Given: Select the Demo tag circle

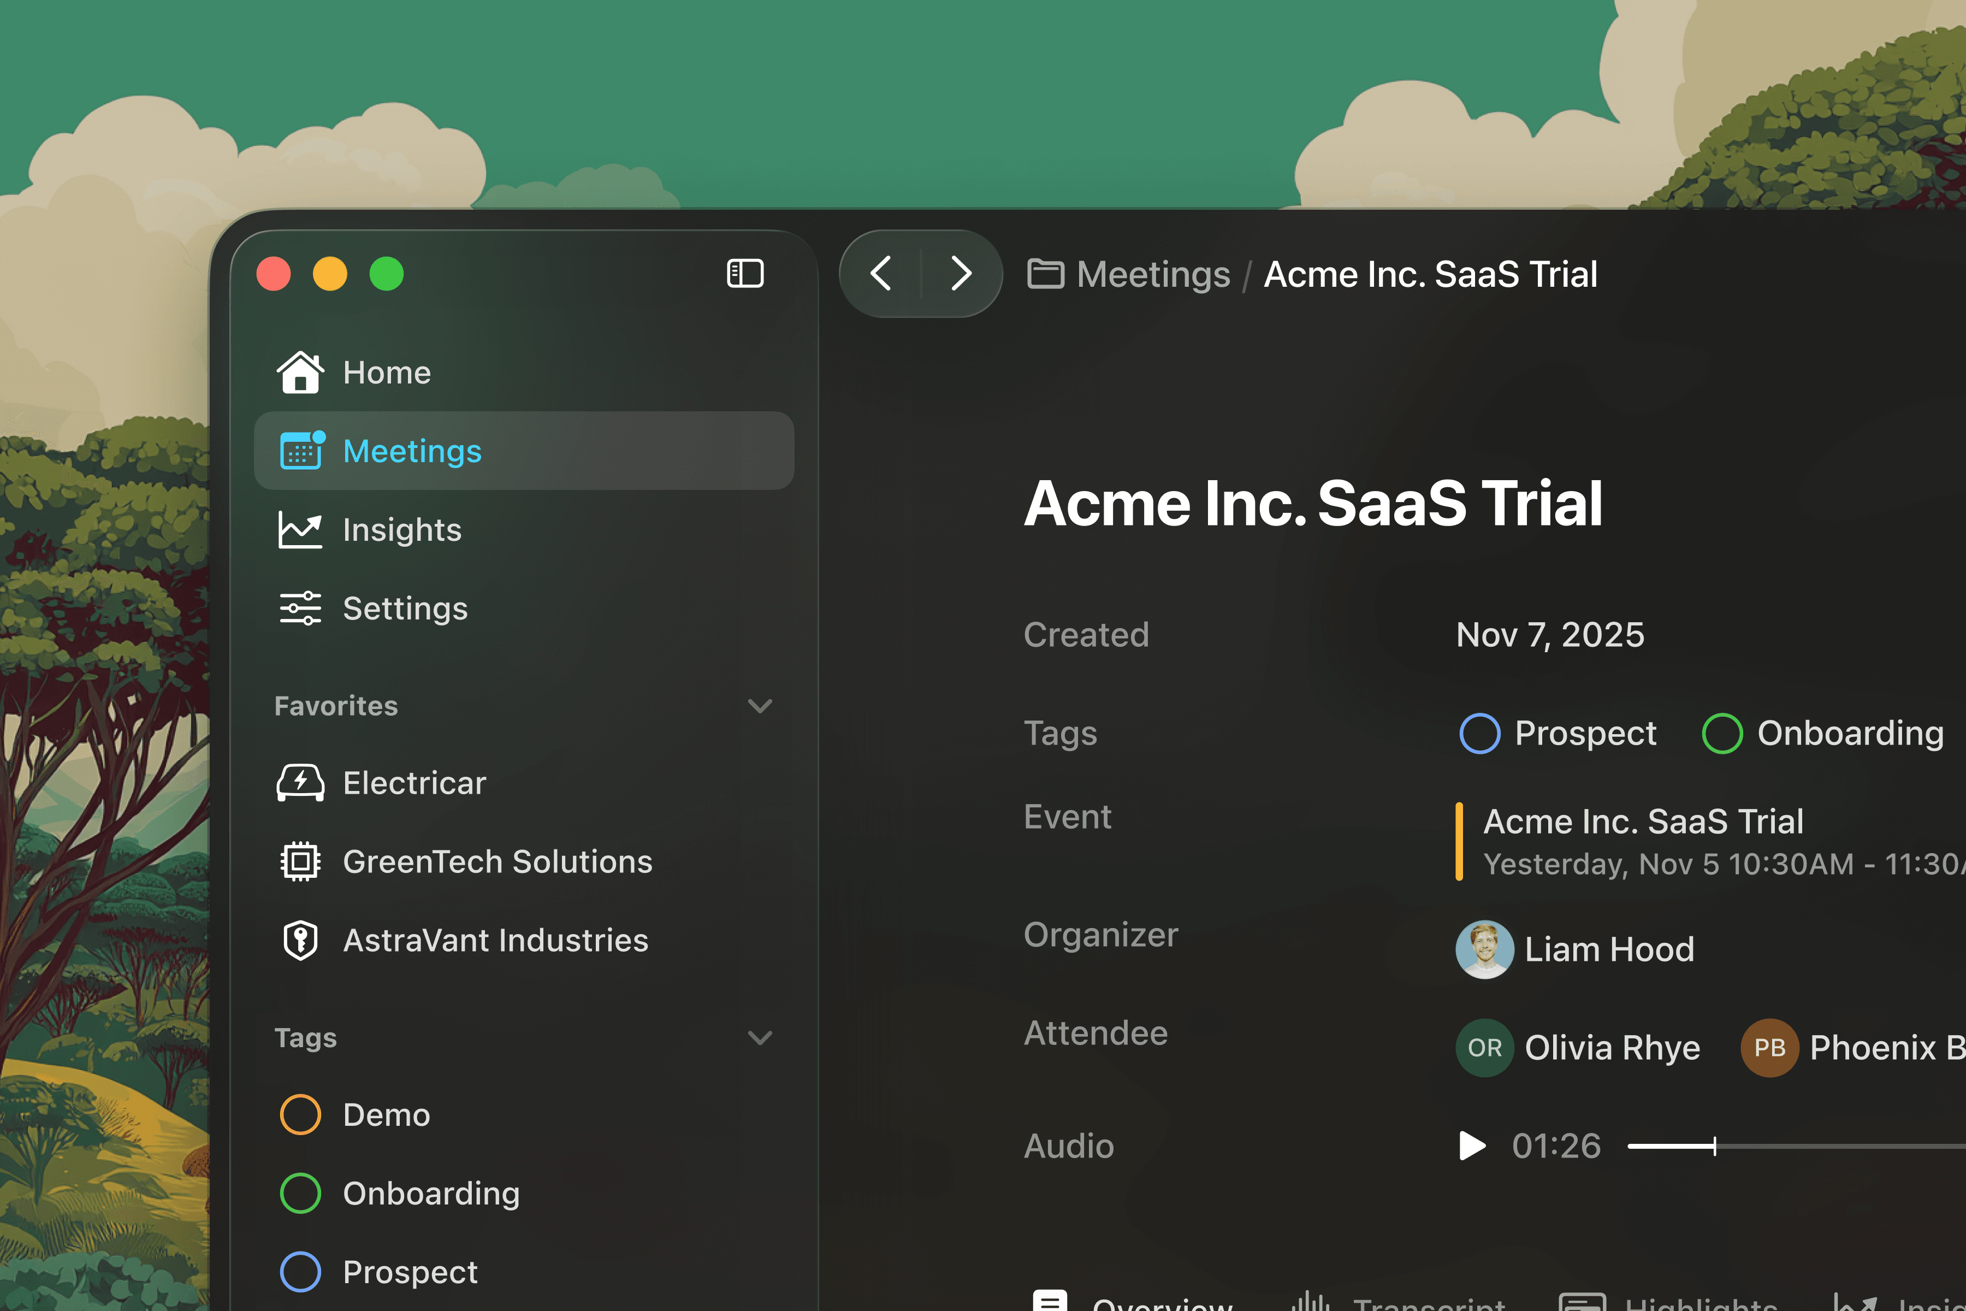Looking at the screenshot, I should tap(300, 1114).
